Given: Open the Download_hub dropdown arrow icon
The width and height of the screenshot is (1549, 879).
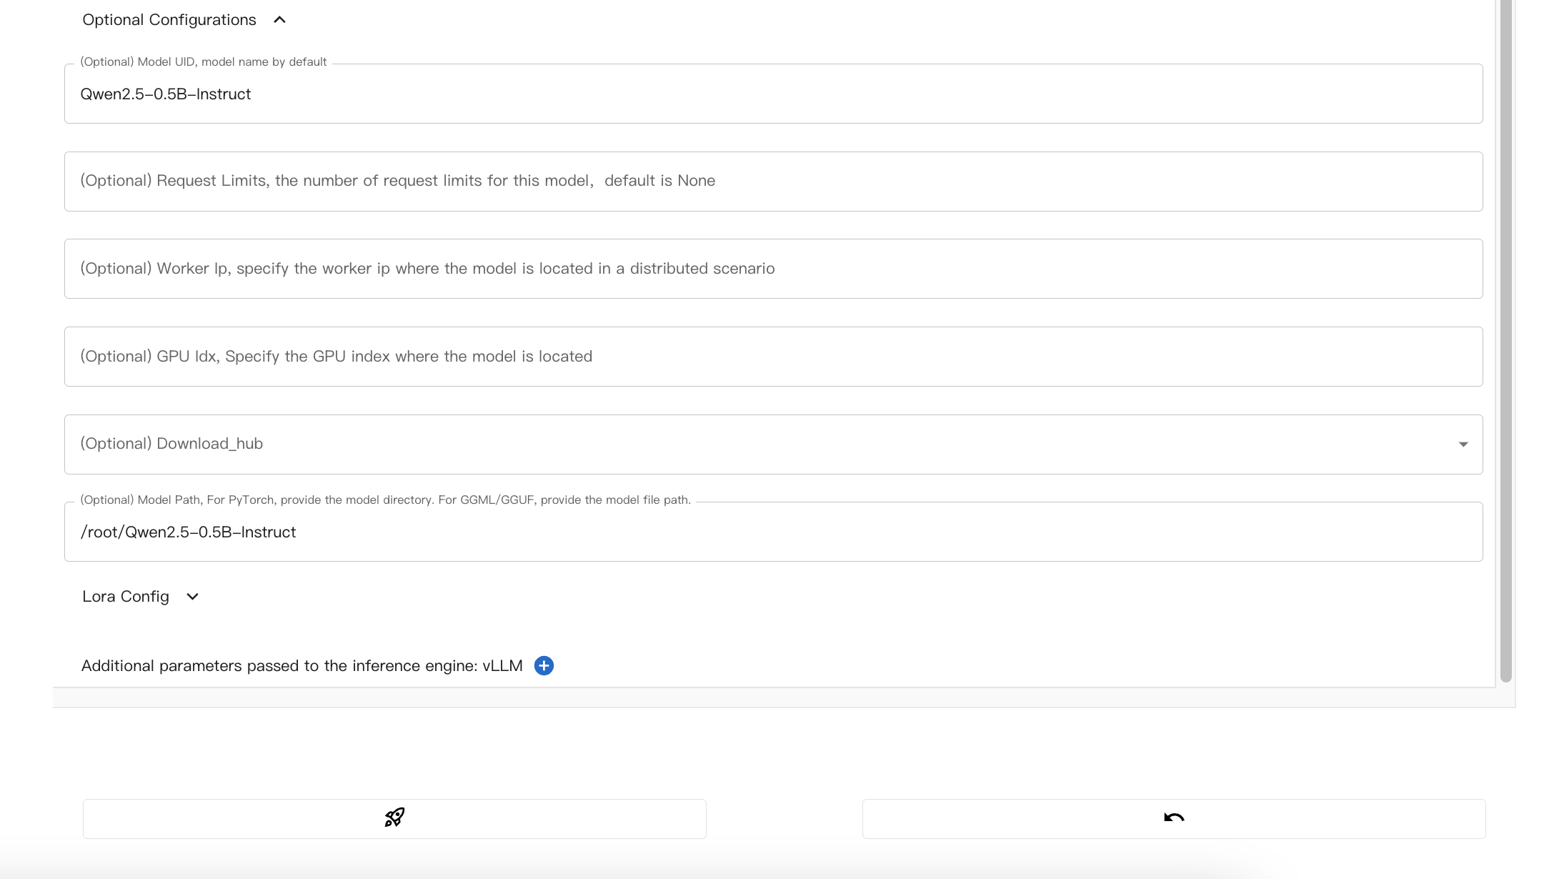Looking at the screenshot, I should pyautogui.click(x=1463, y=444).
